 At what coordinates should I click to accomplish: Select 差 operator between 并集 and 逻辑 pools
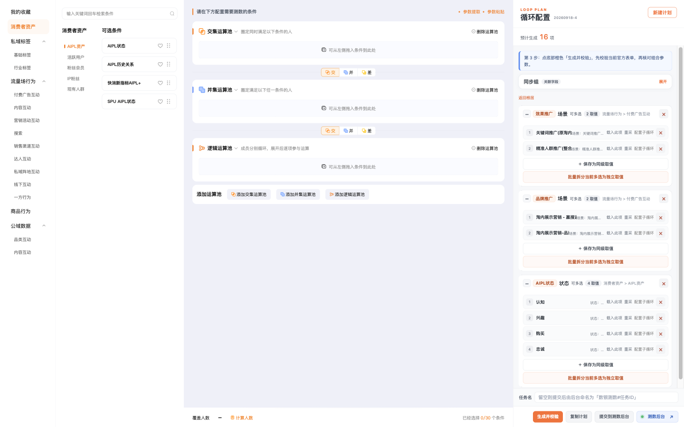(x=367, y=131)
